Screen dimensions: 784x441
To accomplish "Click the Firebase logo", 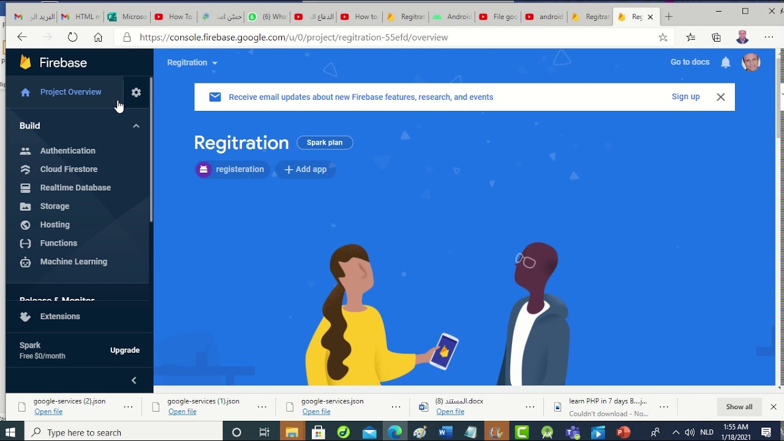I will (x=53, y=62).
